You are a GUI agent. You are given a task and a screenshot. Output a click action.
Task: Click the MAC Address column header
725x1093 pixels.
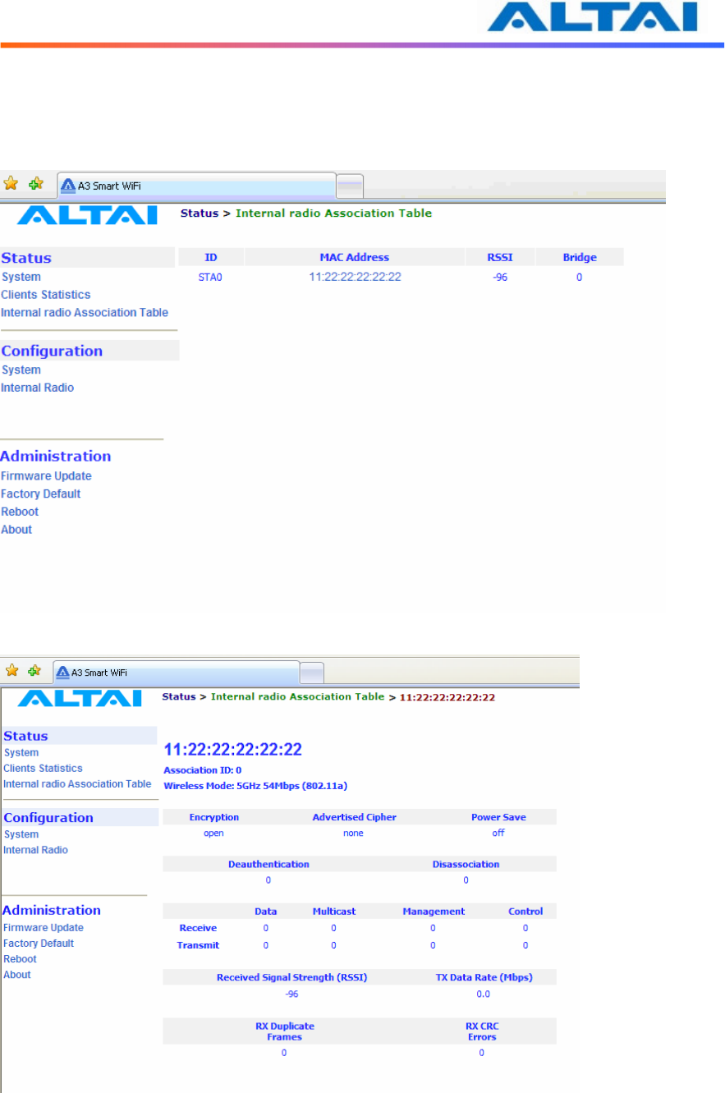point(355,257)
